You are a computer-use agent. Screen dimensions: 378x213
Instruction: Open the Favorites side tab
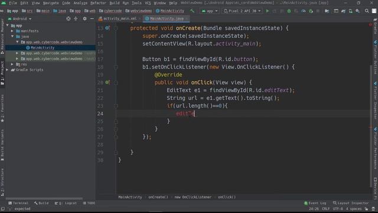(2, 108)
